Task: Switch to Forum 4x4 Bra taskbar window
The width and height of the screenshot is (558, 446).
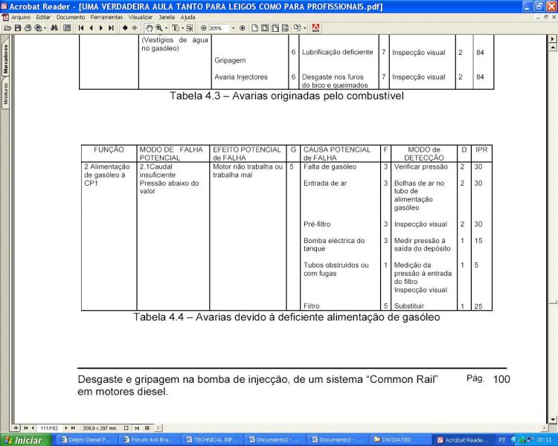Action: pos(150,440)
